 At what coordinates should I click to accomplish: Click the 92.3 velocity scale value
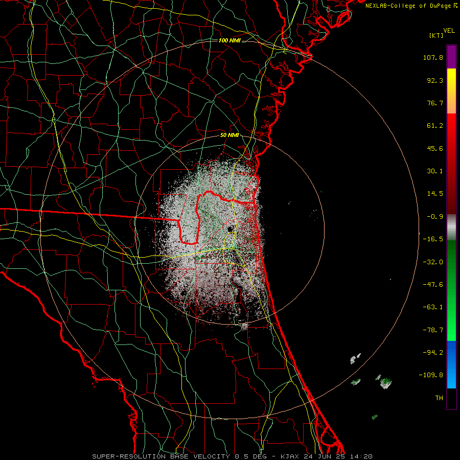(x=435, y=80)
